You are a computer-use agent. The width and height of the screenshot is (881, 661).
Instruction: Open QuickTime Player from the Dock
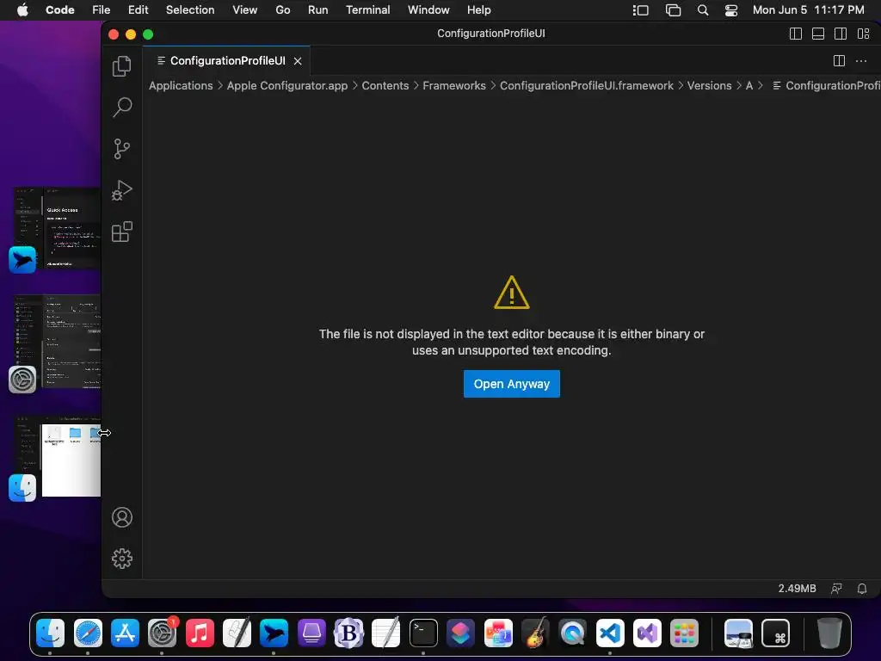tap(572, 633)
